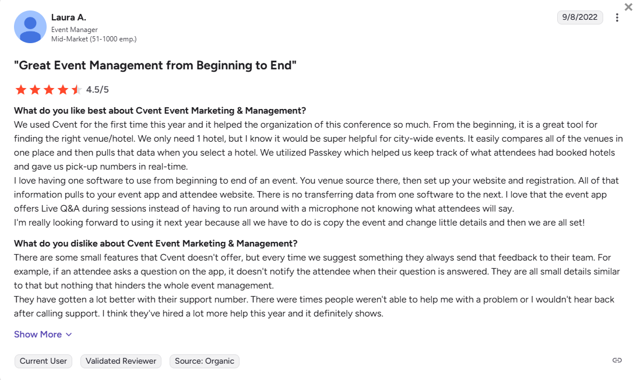This screenshot has width=637, height=380.
Task: Click Laura A.'s profile avatar
Action: pyautogui.click(x=30, y=27)
